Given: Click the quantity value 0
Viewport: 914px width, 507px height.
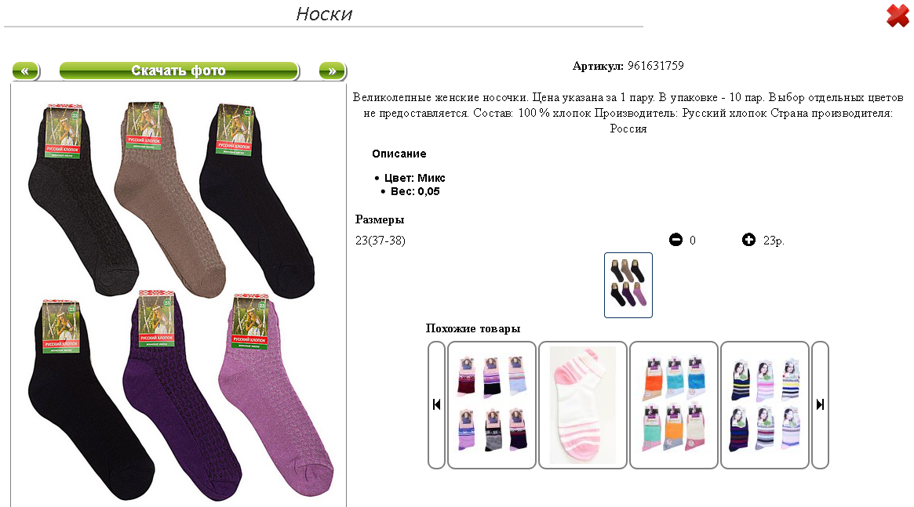Looking at the screenshot, I should click(693, 241).
